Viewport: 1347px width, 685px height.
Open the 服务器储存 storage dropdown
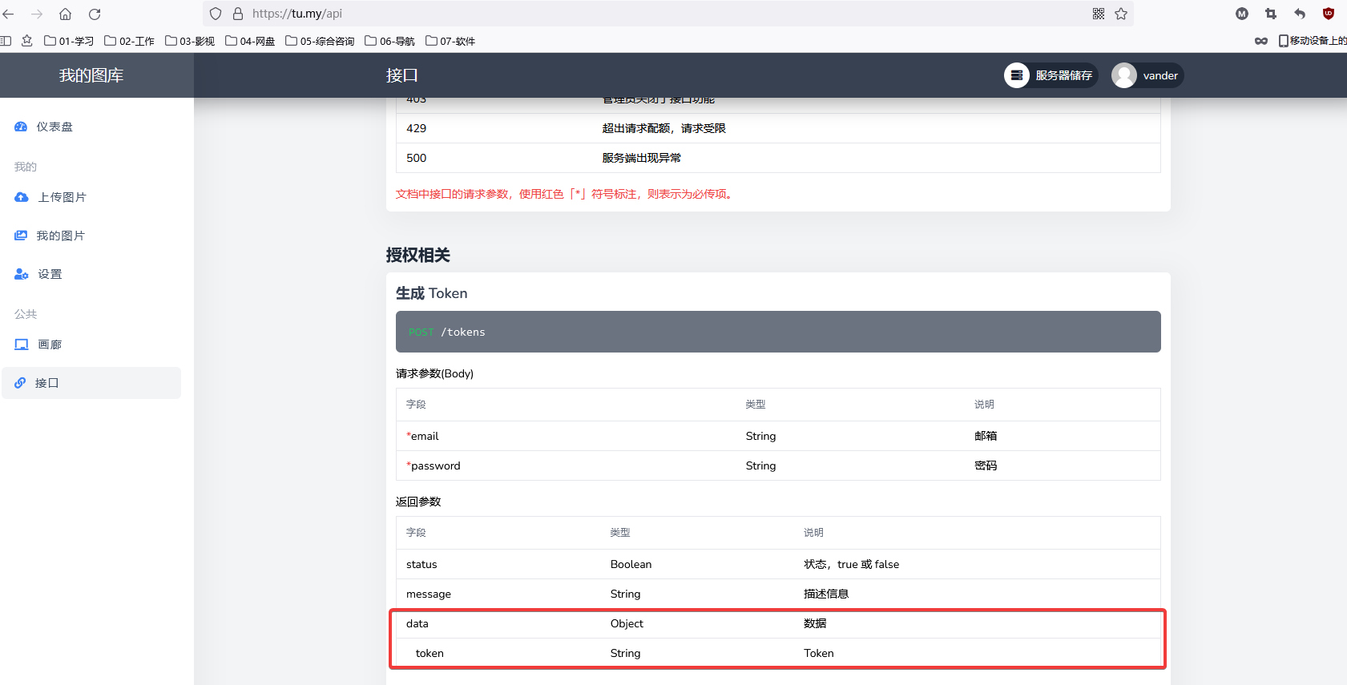pos(1051,75)
